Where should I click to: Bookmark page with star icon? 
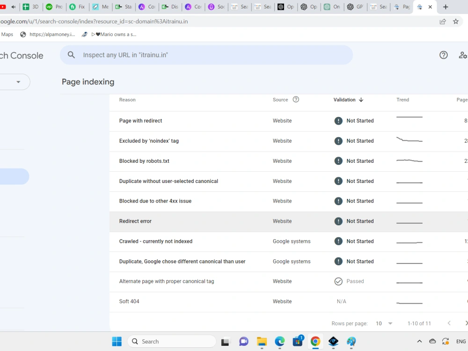pyautogui.click(x=455, y=22)
